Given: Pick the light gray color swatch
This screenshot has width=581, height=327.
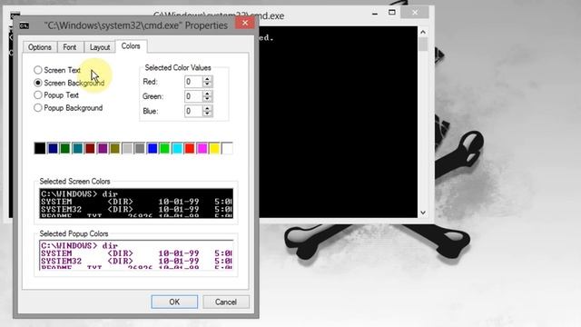Looking at the screenshot, I should click(127, 148).
